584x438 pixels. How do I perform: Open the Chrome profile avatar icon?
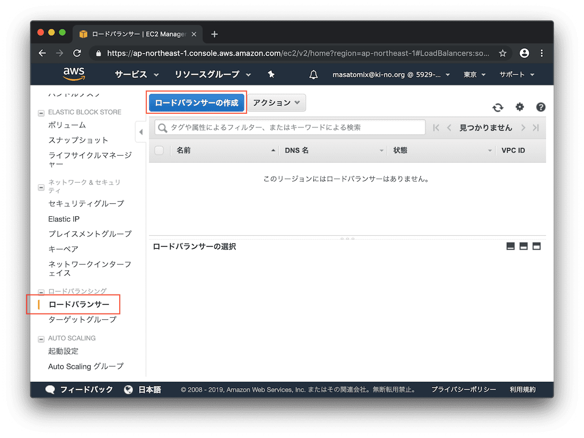pyautogui.click(x=524, y=53)
